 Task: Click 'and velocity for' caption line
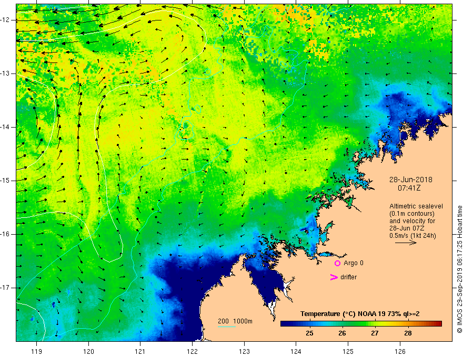pos(412,221)
